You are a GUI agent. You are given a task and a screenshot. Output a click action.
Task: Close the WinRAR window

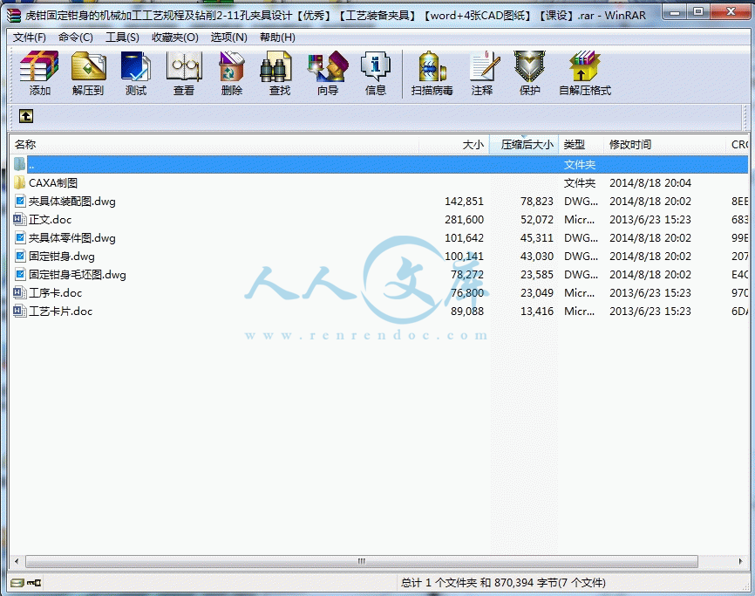click(x=730, y=11)
